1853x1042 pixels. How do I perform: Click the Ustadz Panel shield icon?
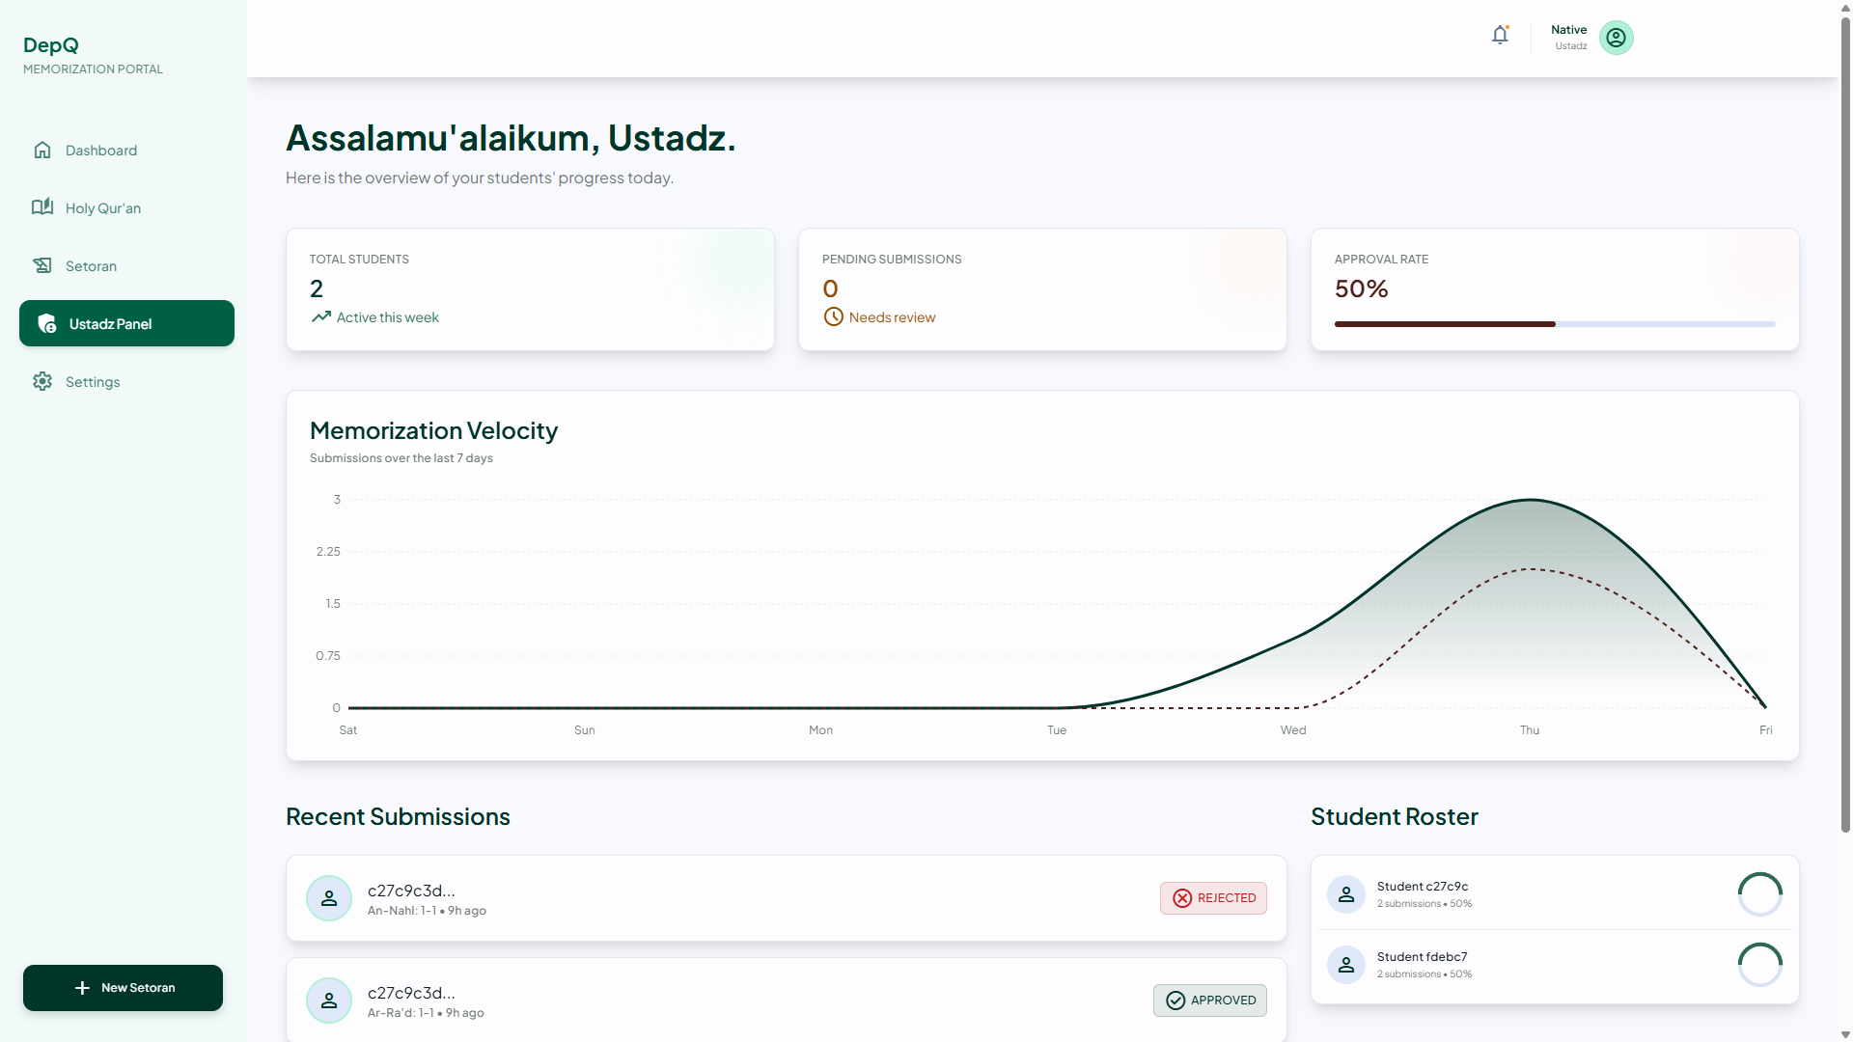(x=46, y=323)
